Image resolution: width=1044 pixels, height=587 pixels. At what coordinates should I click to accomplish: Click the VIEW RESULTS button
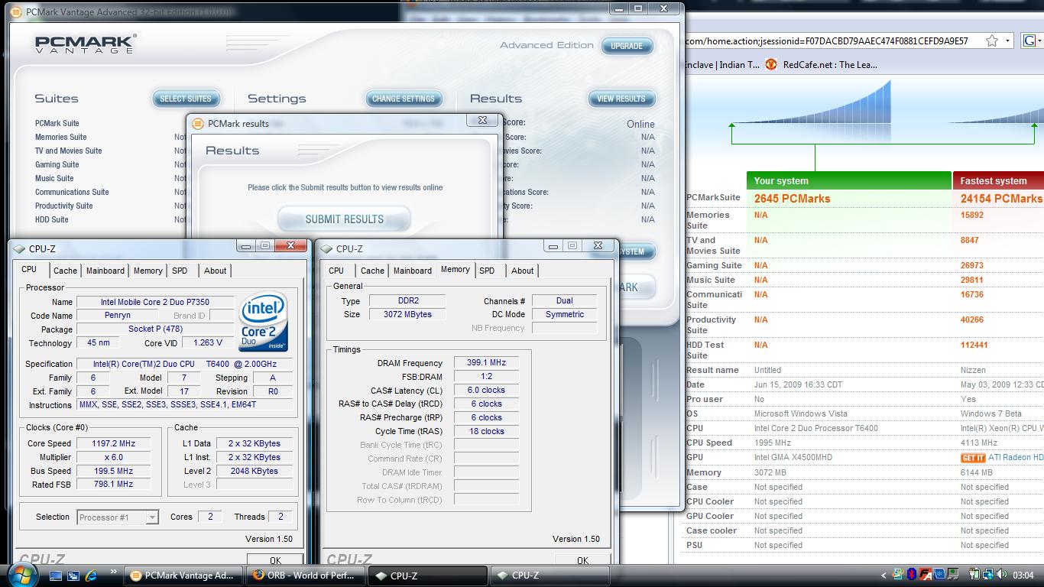coord(621,99)
